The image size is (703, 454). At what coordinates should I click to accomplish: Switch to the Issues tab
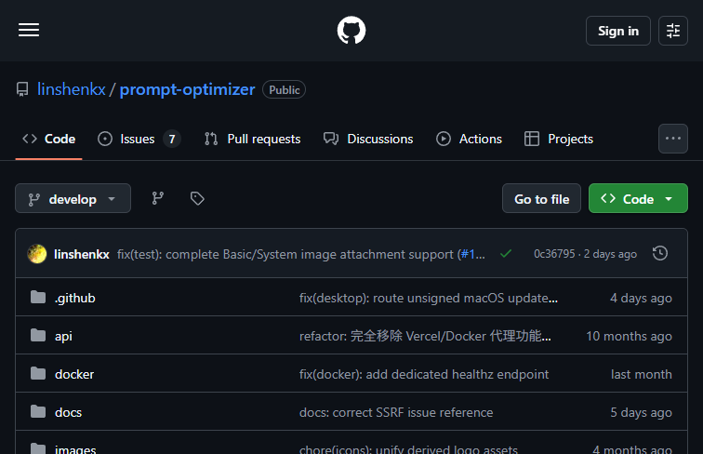(x=139, y=139)
